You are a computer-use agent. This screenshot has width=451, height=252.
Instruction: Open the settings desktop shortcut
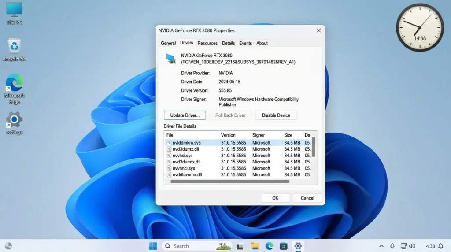pyautogui.click(x=14, y=123)
